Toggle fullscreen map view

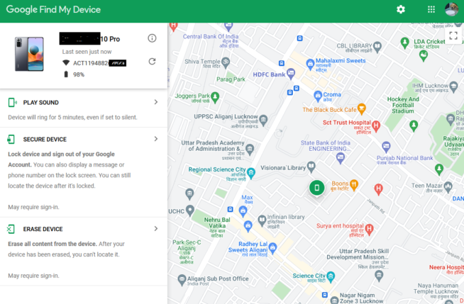tap(453, 35)
